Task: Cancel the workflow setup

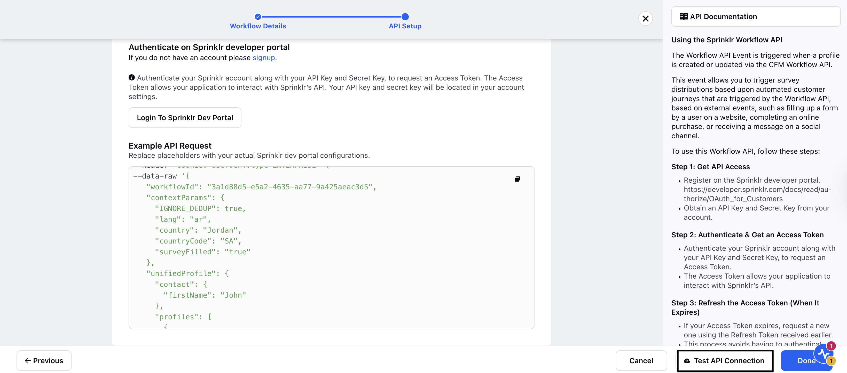Action: (x=641, y=361)
